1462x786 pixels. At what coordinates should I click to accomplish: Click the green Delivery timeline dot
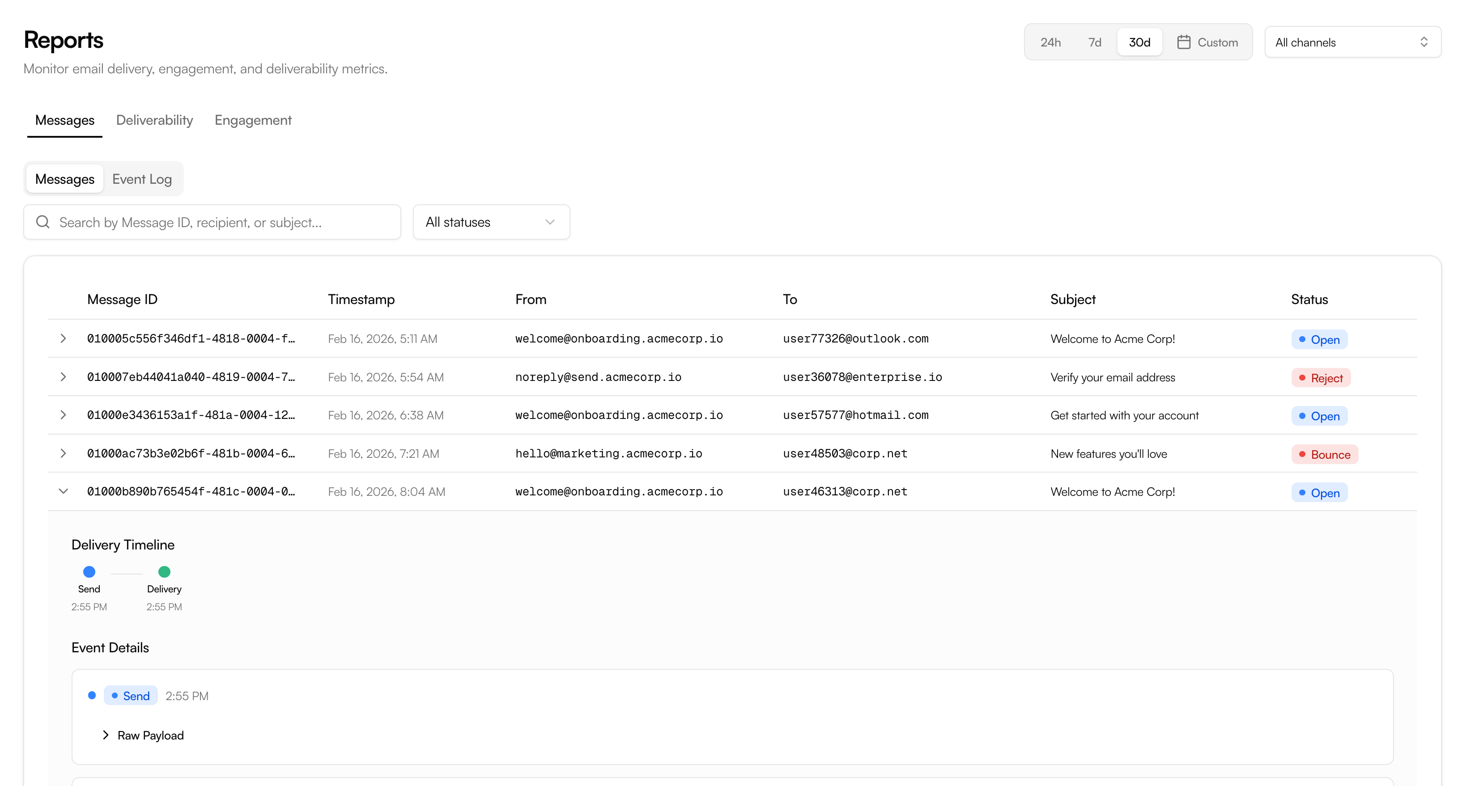164,572
